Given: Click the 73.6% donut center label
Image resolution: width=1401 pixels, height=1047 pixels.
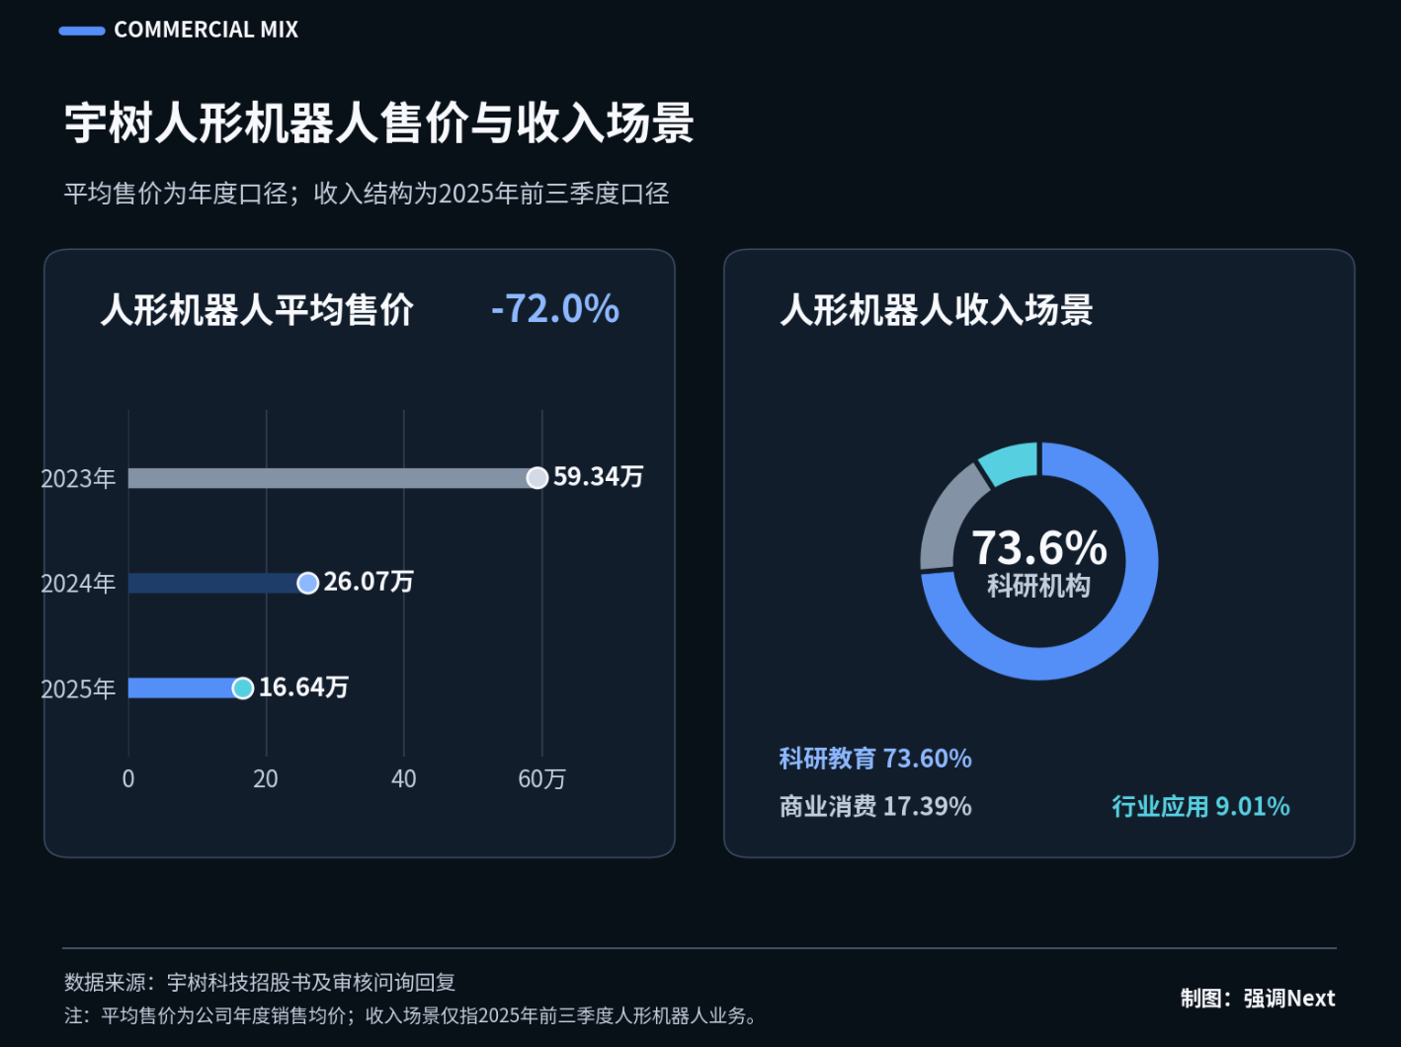Looking at the screenshot, I should (1039, 547).
